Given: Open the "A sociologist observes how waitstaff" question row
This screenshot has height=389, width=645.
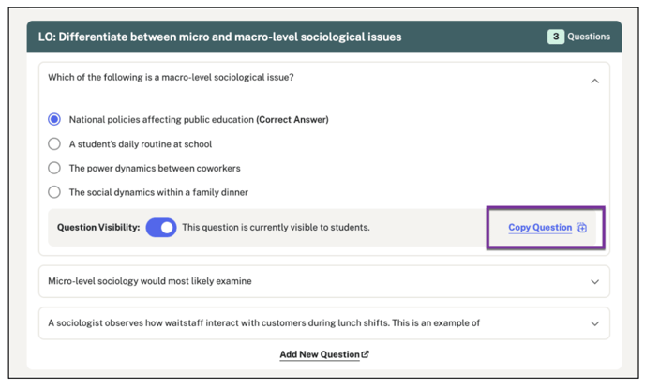Looking at the screenshot, I should point(263,323).
